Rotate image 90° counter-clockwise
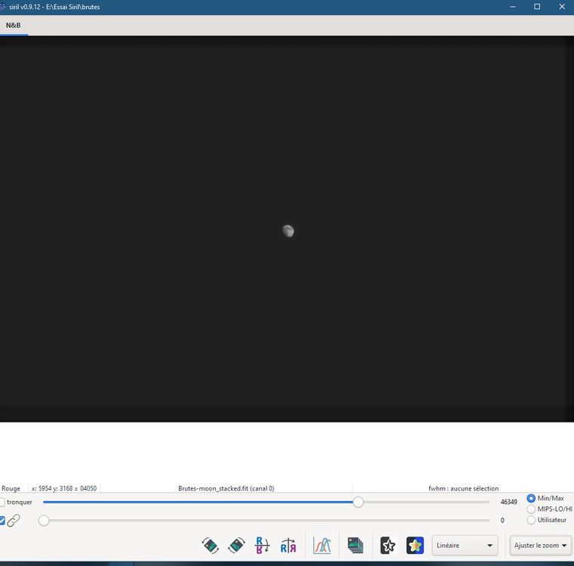 tap(210, 546)
